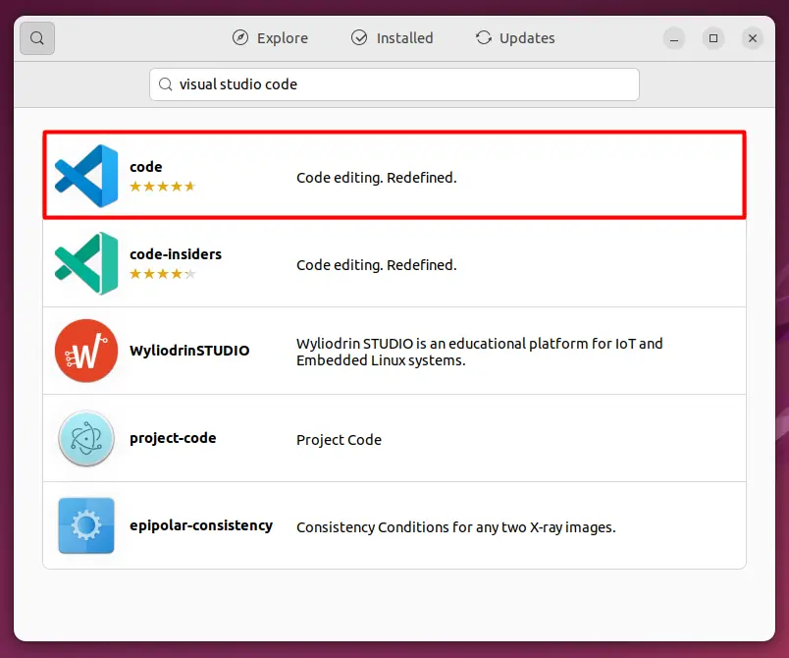Click 'Consistency Conditions for any two X-ray images.'

coord(456,527)
